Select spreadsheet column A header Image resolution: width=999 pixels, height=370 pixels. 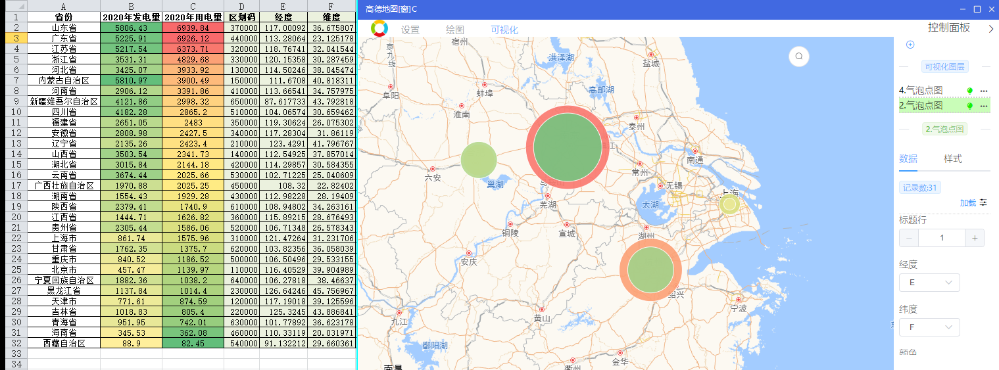(63, 5)
